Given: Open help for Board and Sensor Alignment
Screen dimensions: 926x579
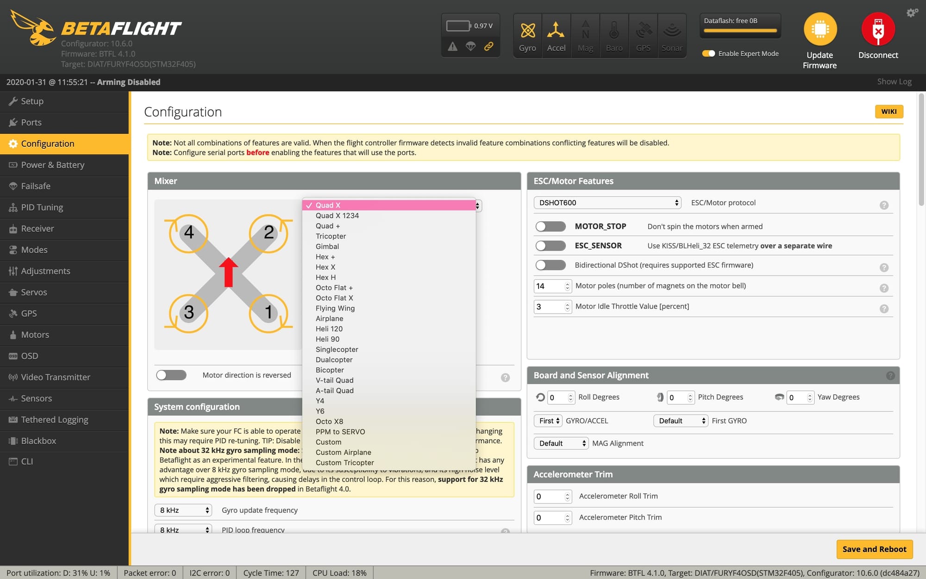Looking at the screenshot, I should tap(890, 376).
